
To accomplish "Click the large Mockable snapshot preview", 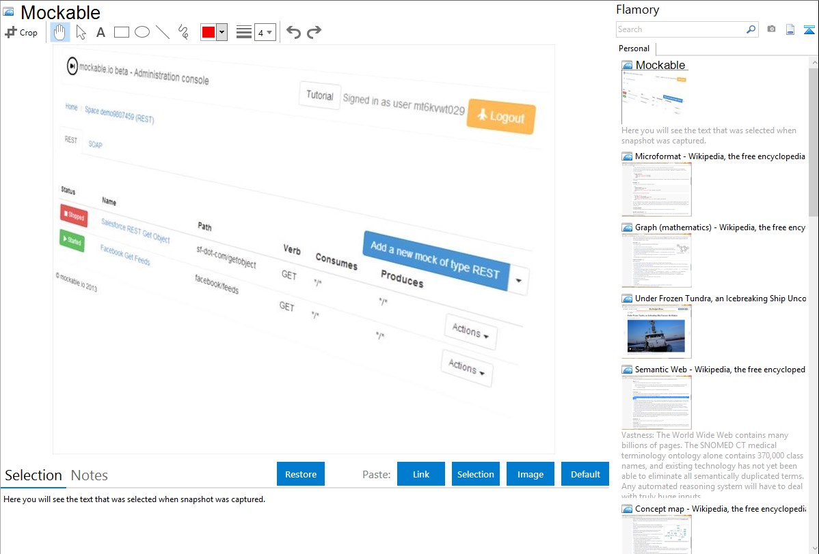I will tap(304, 249).
